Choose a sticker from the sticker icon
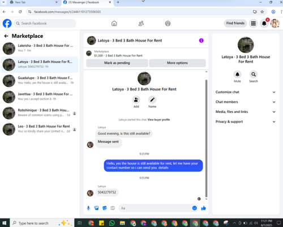283x227 pixels. coord(105,208)
